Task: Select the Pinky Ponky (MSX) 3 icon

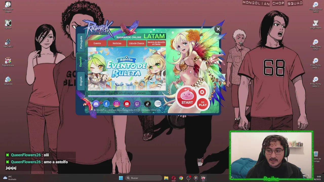Action: tap(316, 82)
